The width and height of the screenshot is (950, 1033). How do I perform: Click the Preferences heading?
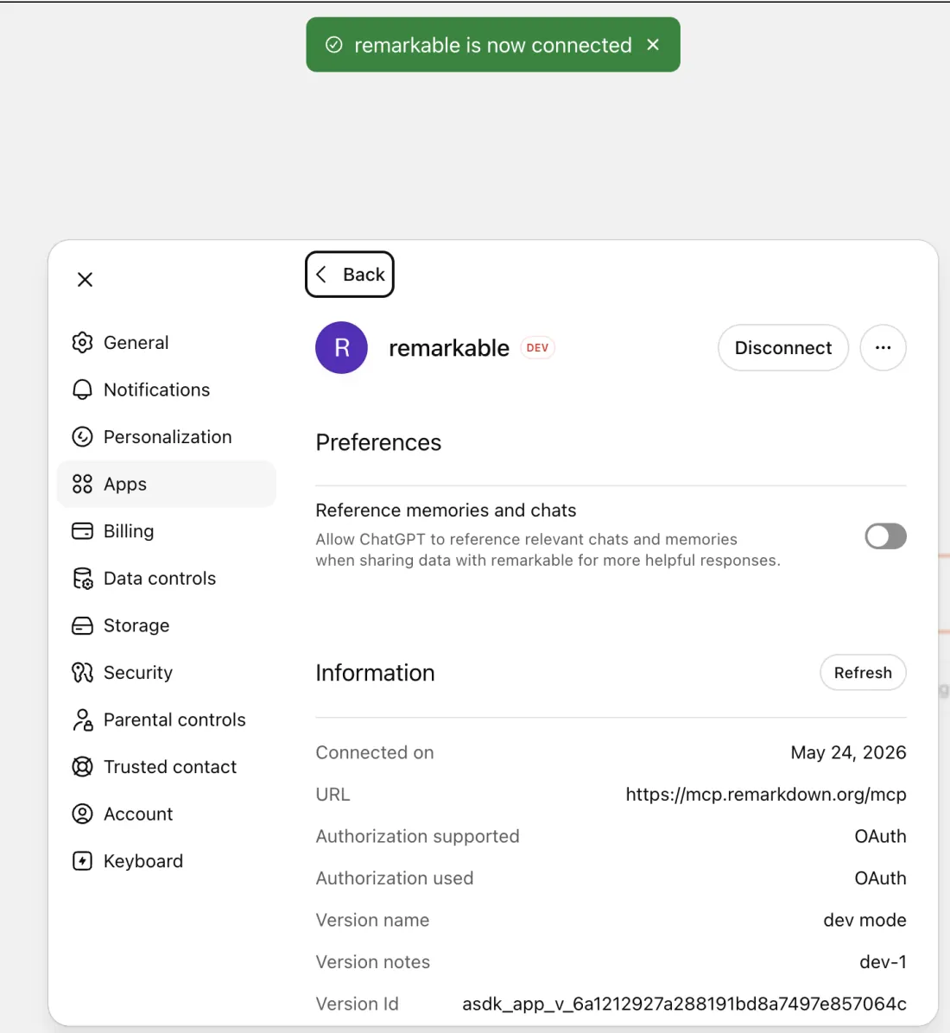[378, 443]
